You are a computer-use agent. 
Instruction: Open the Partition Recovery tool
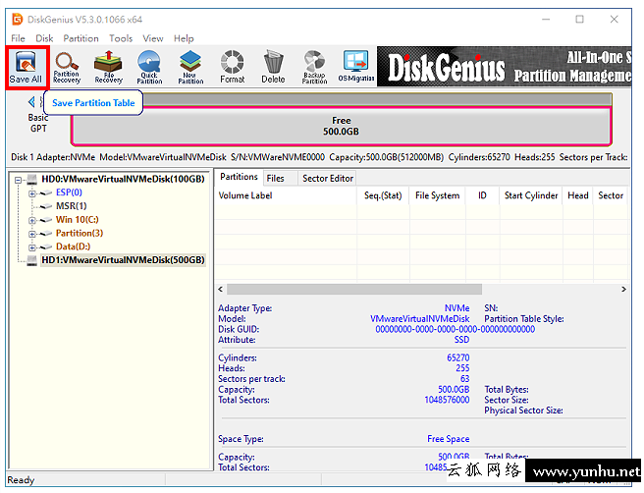[67, 67]
